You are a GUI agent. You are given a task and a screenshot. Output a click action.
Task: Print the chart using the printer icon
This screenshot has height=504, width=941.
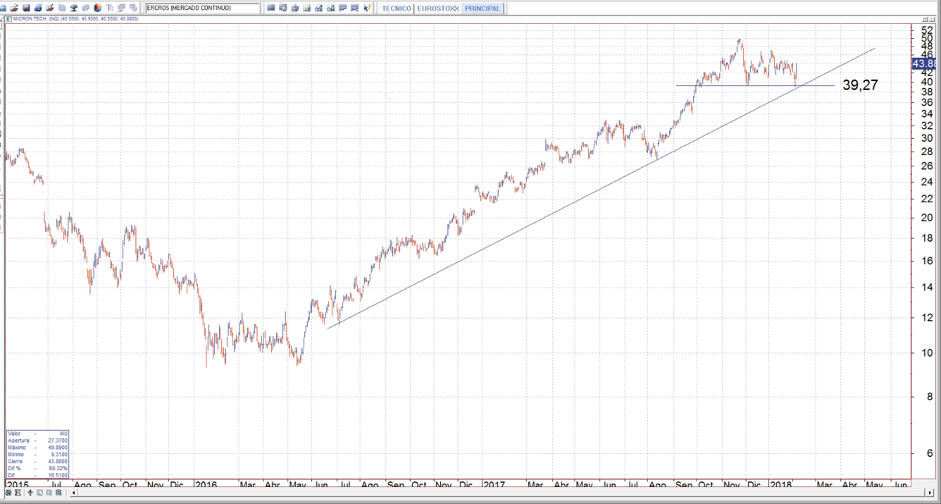(38, 8)
